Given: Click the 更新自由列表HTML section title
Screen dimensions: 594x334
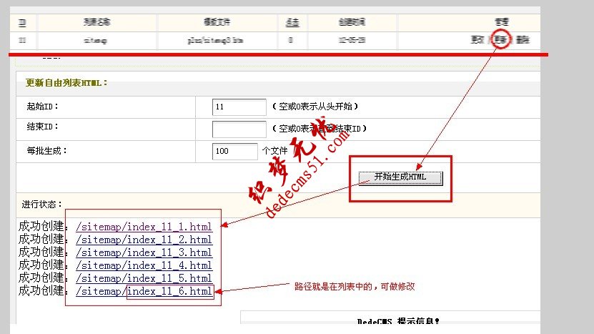Looking at the screenshot, I should click(x=66, y=82).
